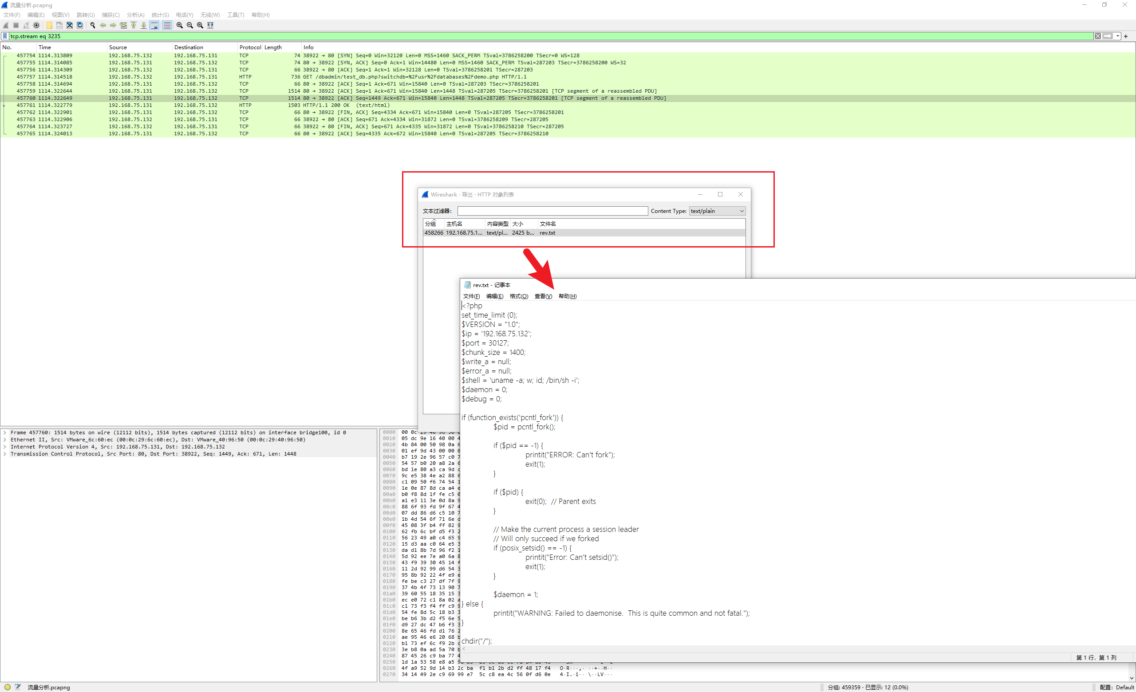Sort HTTP objects by 大小 column header

click(x=524, y=224)
